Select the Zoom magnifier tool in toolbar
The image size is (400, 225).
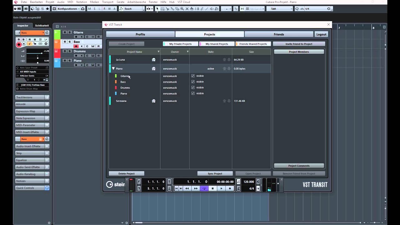[182, 9]
